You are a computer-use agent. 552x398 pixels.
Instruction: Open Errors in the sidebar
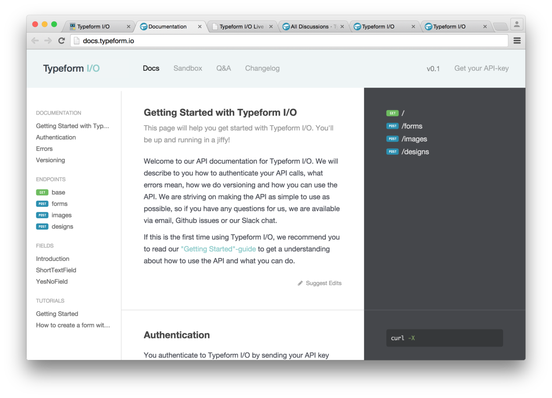click(44, 149)
